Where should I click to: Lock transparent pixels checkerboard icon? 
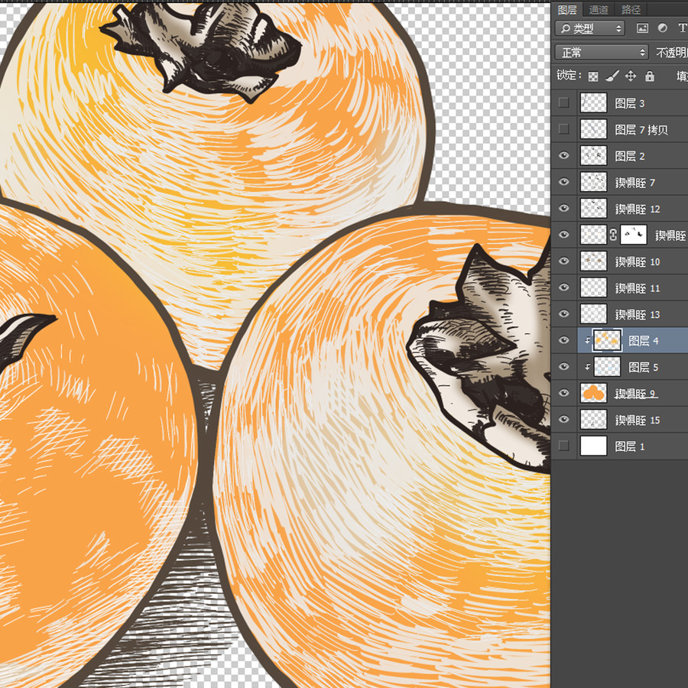(592, 76)
